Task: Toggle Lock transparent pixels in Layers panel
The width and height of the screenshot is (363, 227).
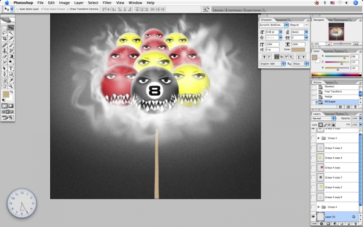Action: pos(321,125)
